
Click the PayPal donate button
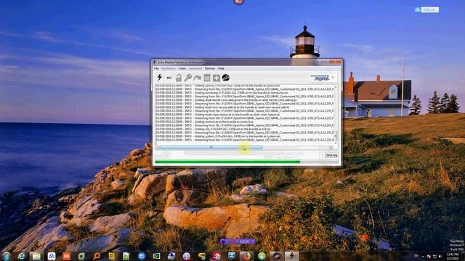[x=320, y=78]
